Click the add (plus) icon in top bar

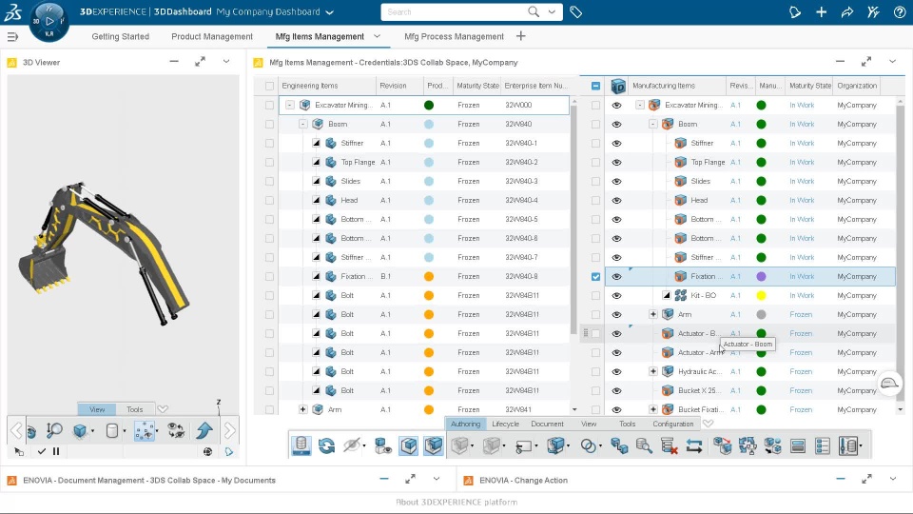[x=821, y=11]
